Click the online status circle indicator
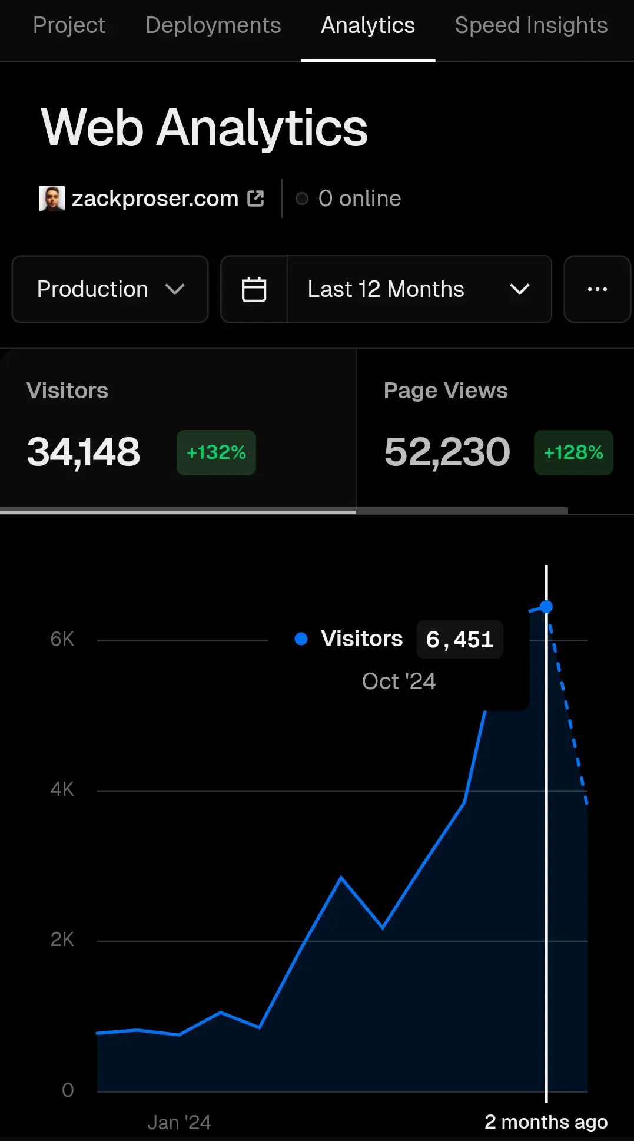634x1141 pixels. coord(302,199)
